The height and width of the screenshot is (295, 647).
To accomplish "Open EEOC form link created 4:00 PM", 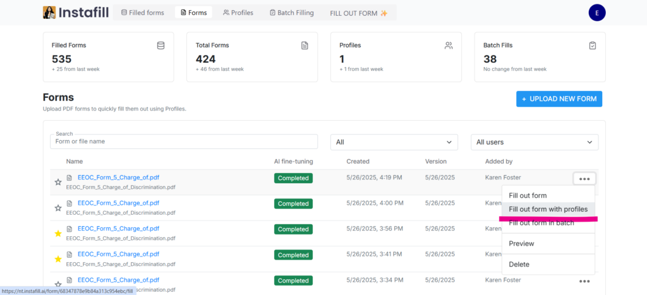I will point(118,203).
